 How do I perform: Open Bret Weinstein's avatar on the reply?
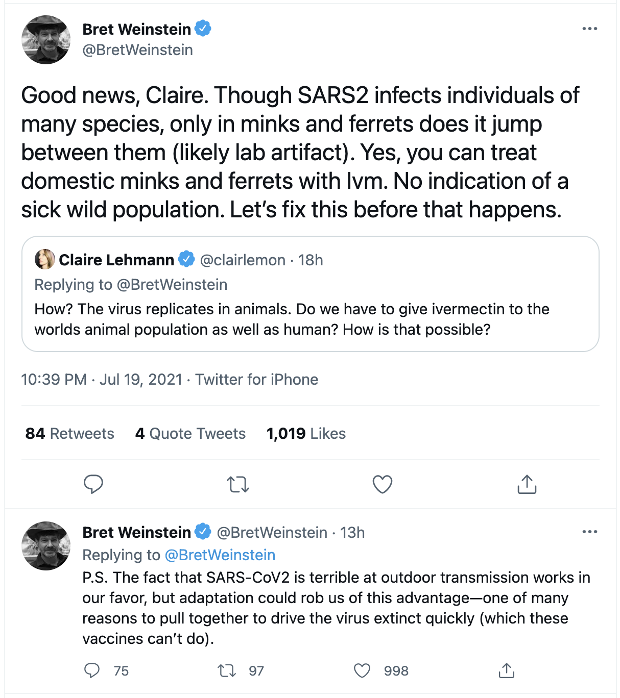pyautogui.click(x=46, y=545)
